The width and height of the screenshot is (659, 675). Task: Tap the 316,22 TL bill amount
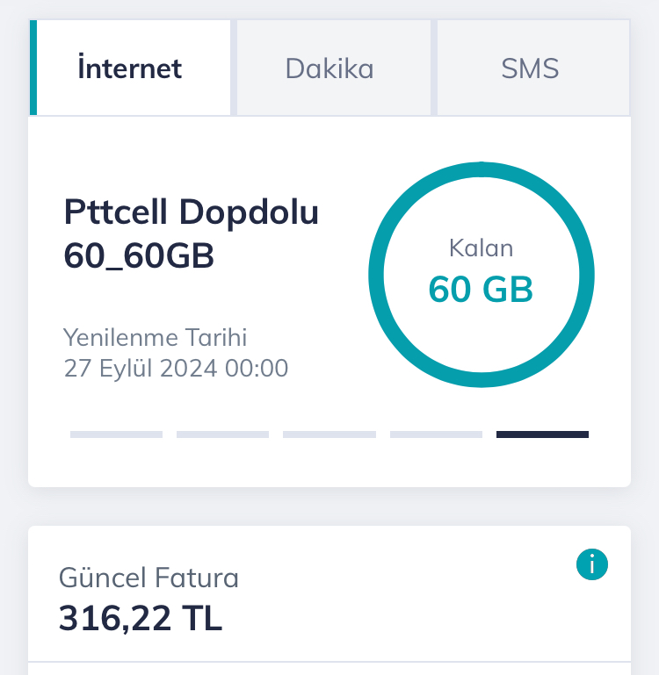click(x=141, y=618)
